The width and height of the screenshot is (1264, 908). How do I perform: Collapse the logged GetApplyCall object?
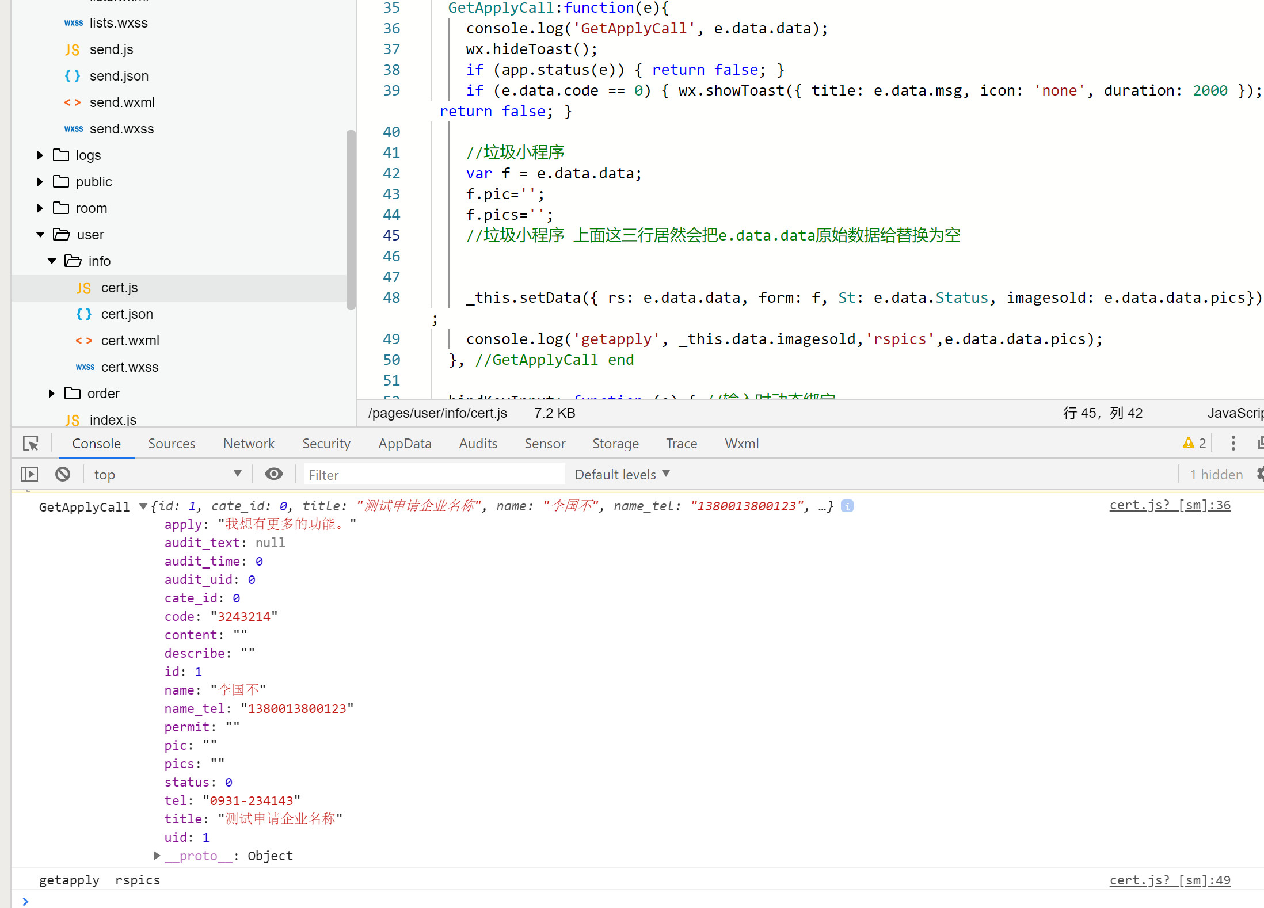coord(143,506)
